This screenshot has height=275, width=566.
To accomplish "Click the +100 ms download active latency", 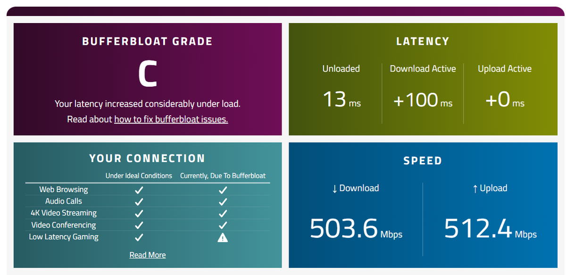I will (423, 100).
